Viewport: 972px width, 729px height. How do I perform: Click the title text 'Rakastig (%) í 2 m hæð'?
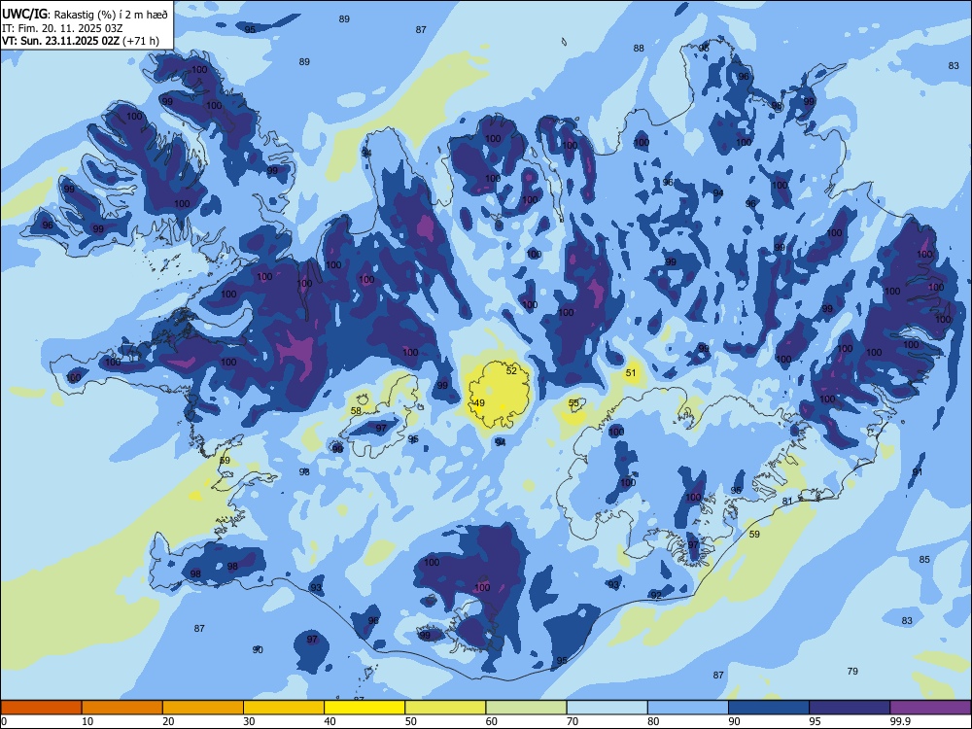[x=111, y=15]
